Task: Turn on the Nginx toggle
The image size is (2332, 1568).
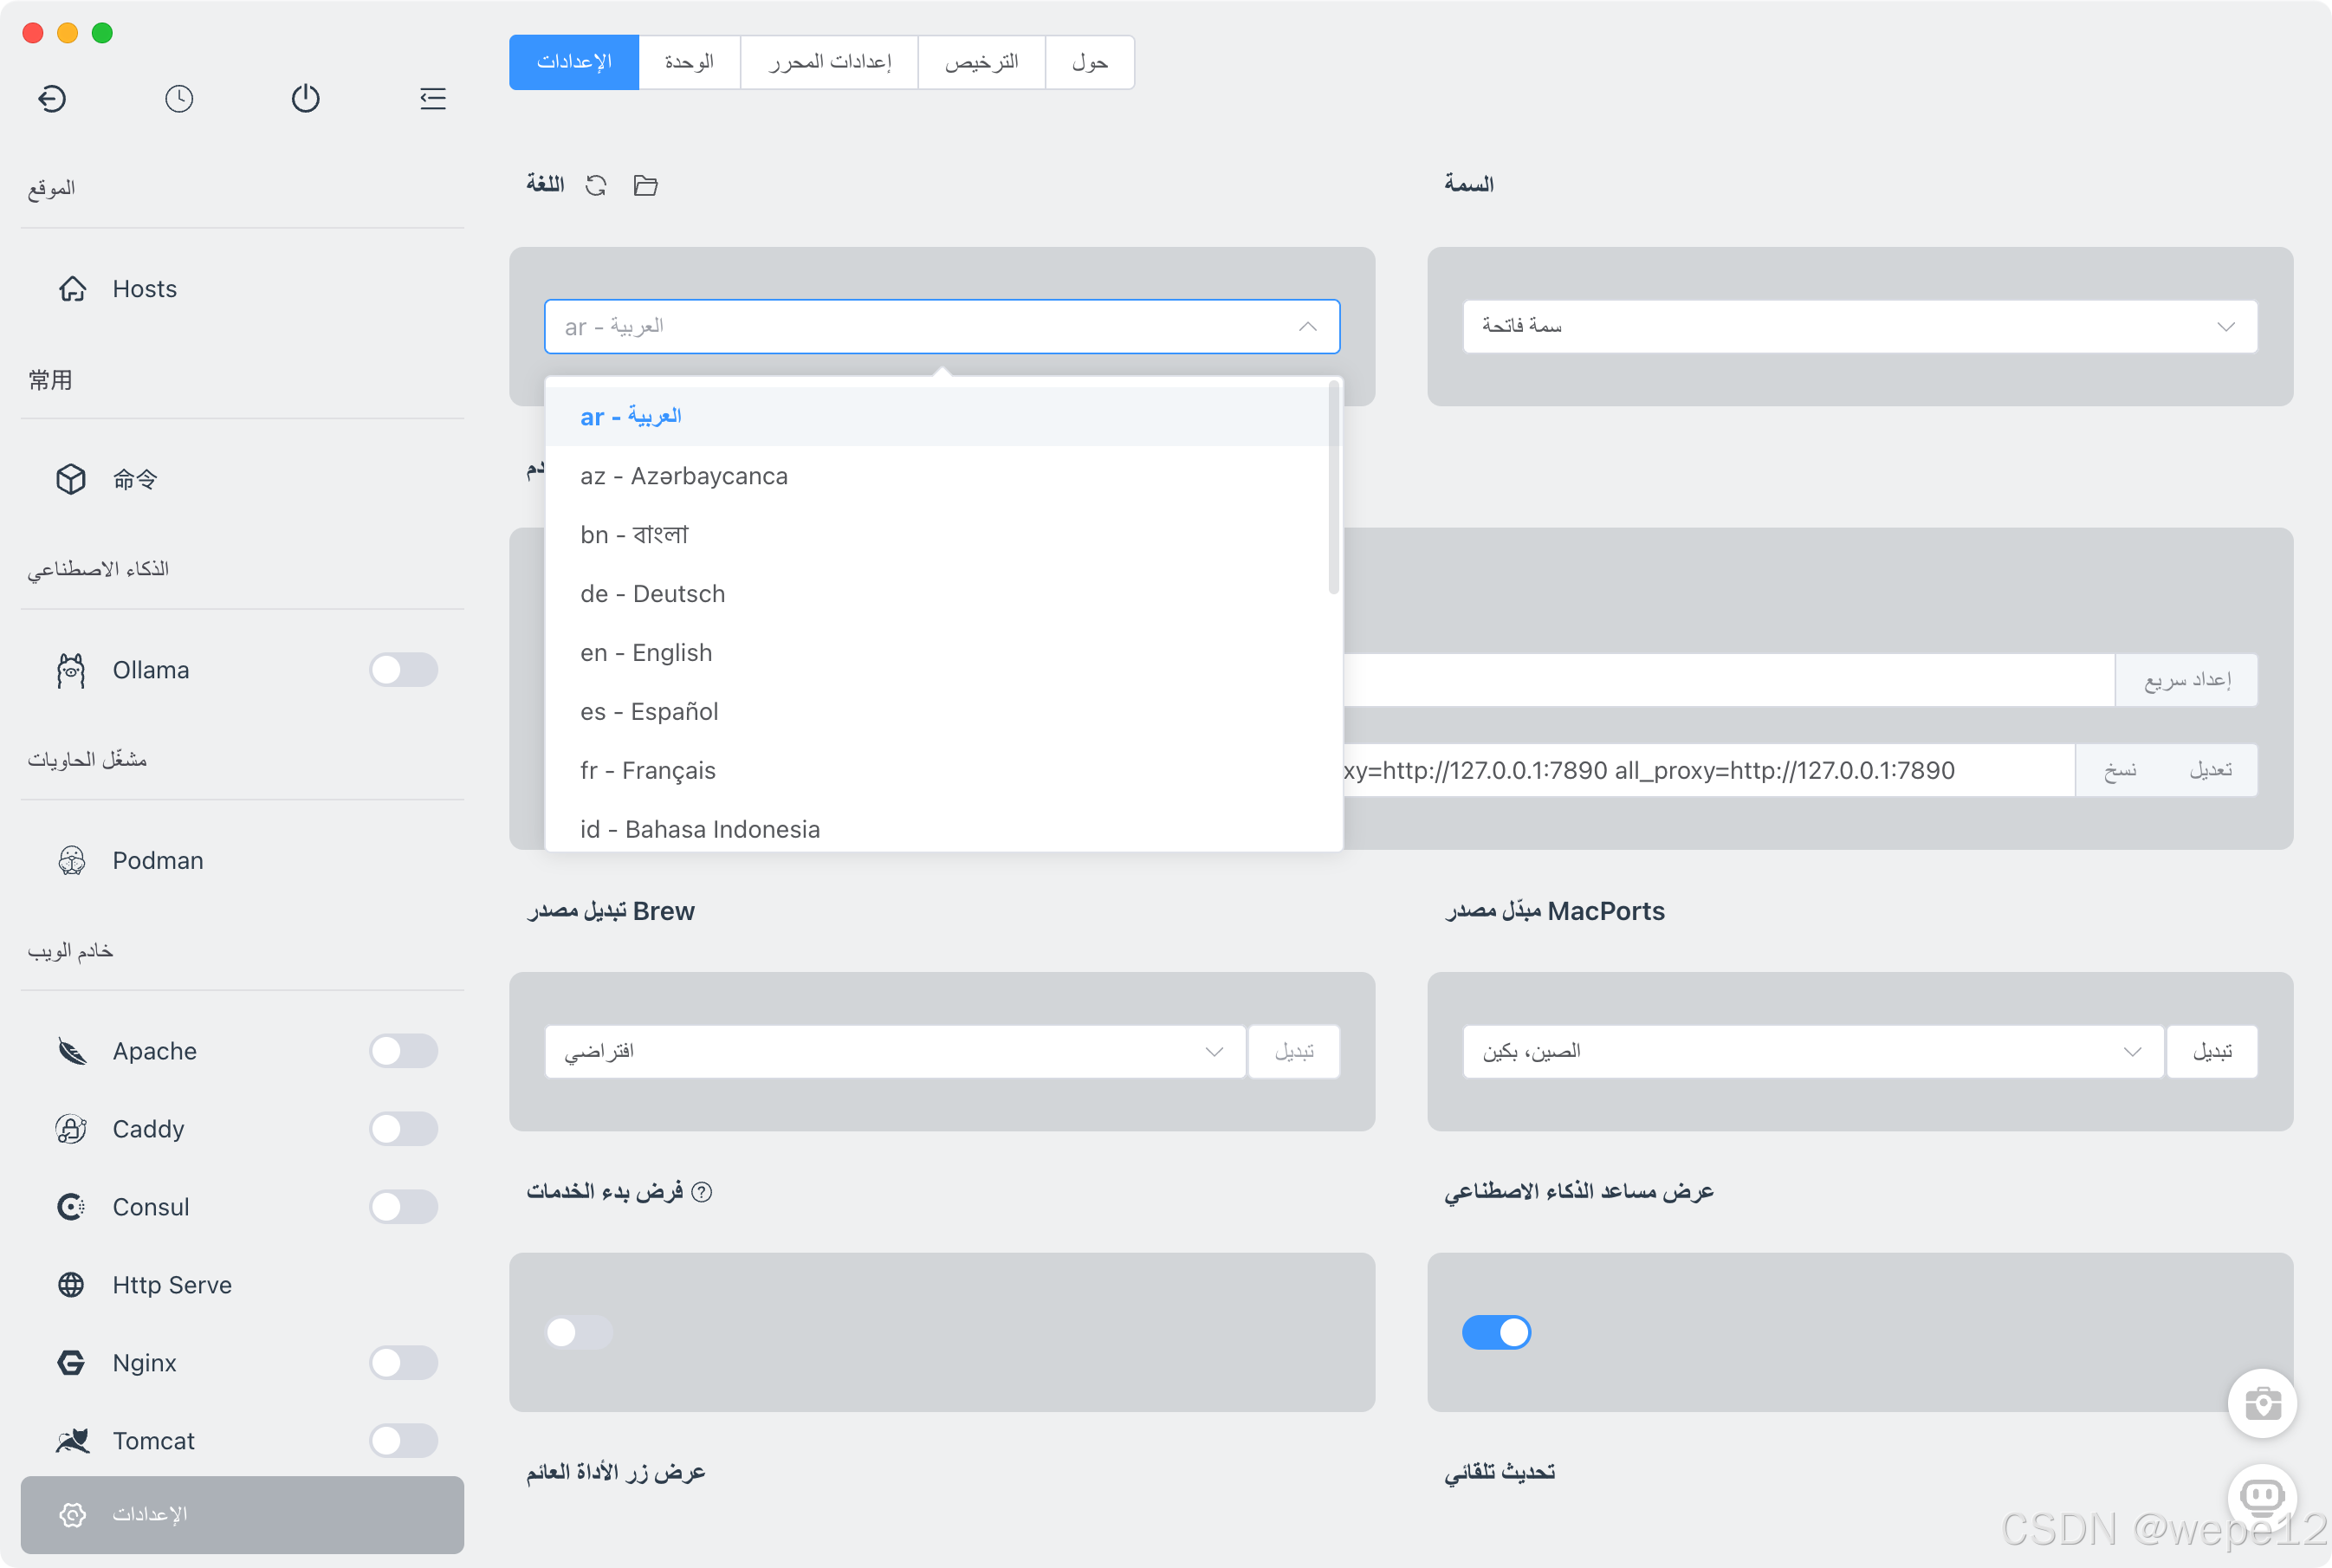Action: point(403,1362)
